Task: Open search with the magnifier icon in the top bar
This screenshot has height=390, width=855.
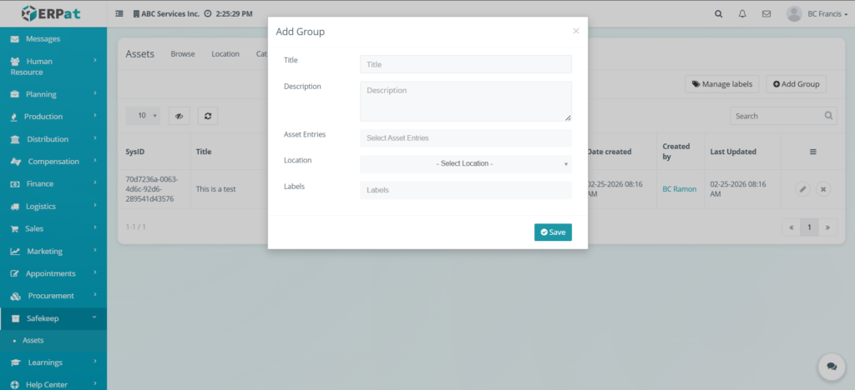Action: coord(718,13)
